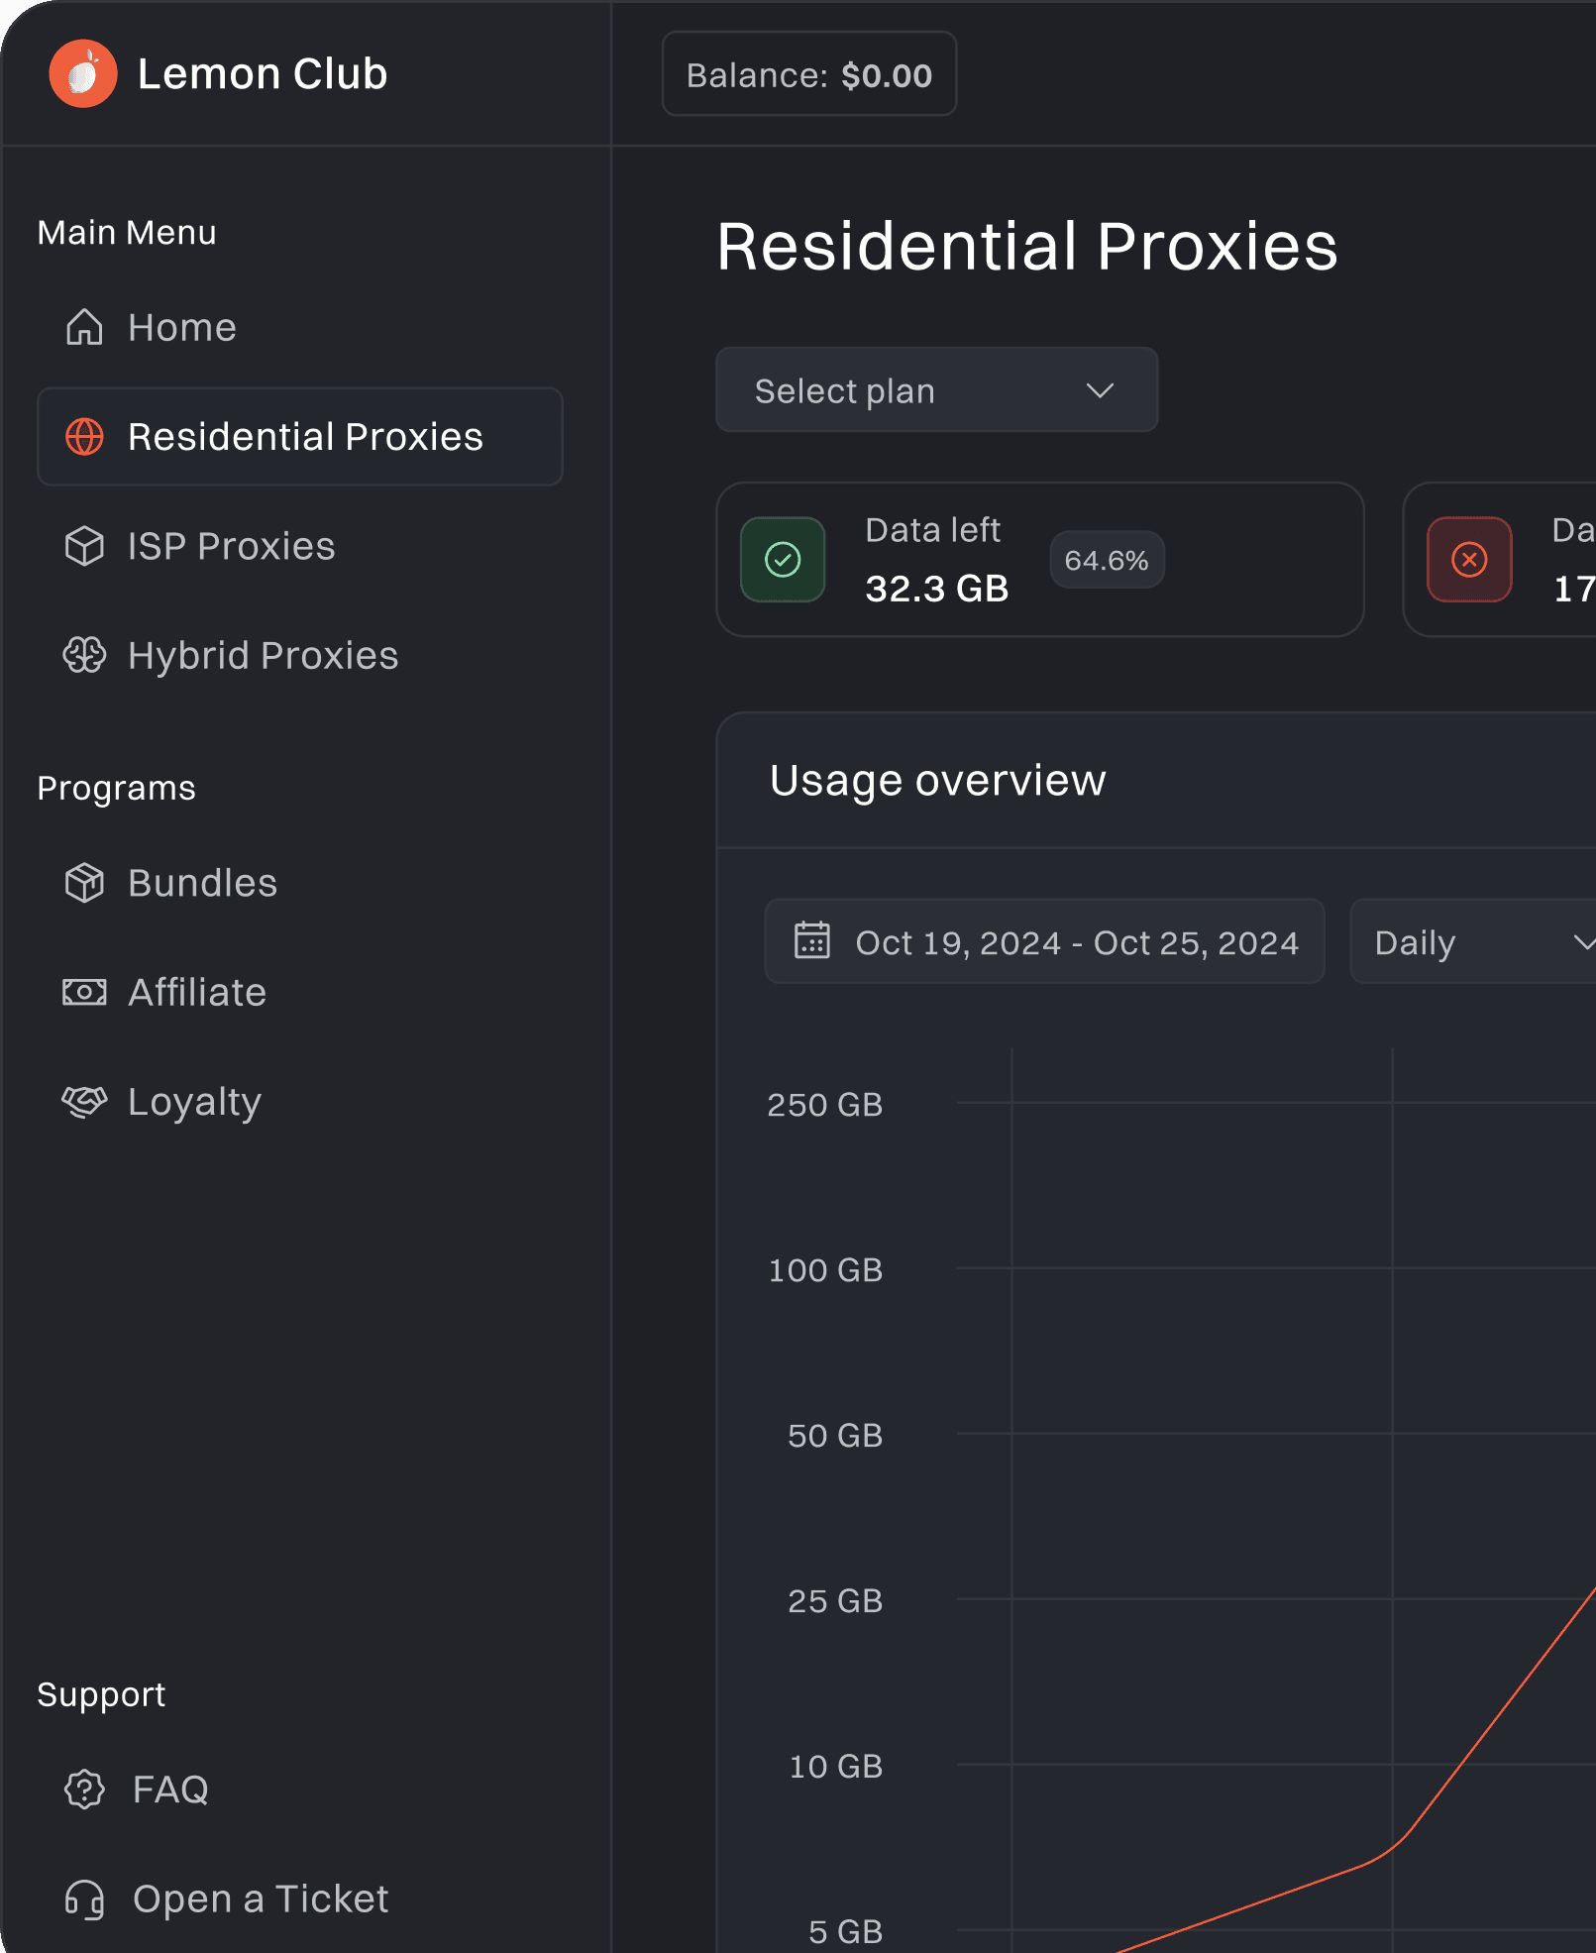The image size is (1596, 1953).
Task: Switch to Residential Proxies section
Action: 299,436
